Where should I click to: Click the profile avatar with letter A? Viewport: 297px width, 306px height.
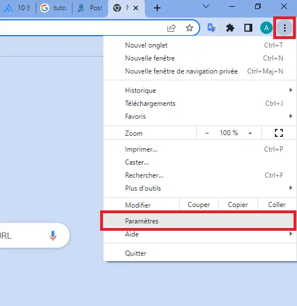tap(266, 28)
